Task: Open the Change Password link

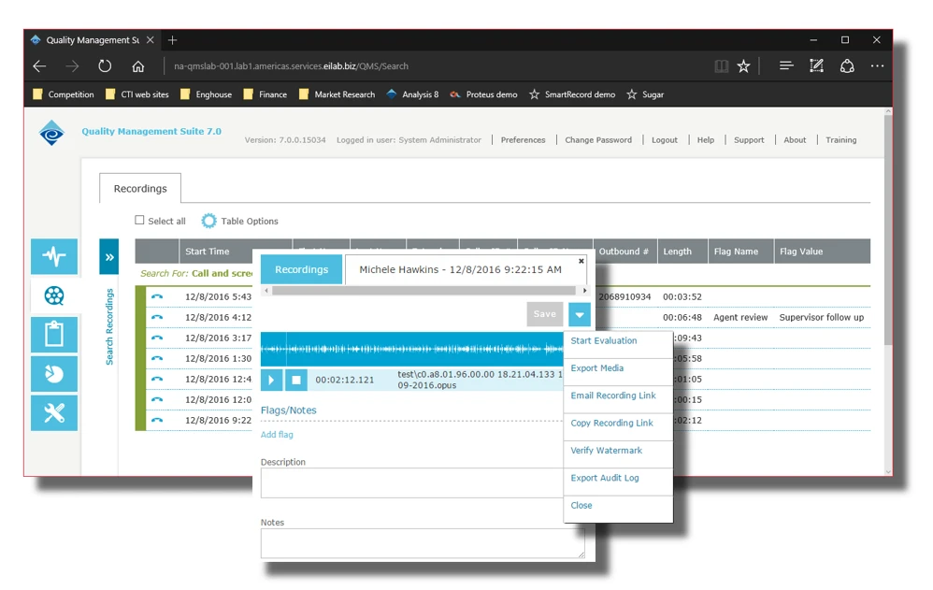Action: click(598, 140)
